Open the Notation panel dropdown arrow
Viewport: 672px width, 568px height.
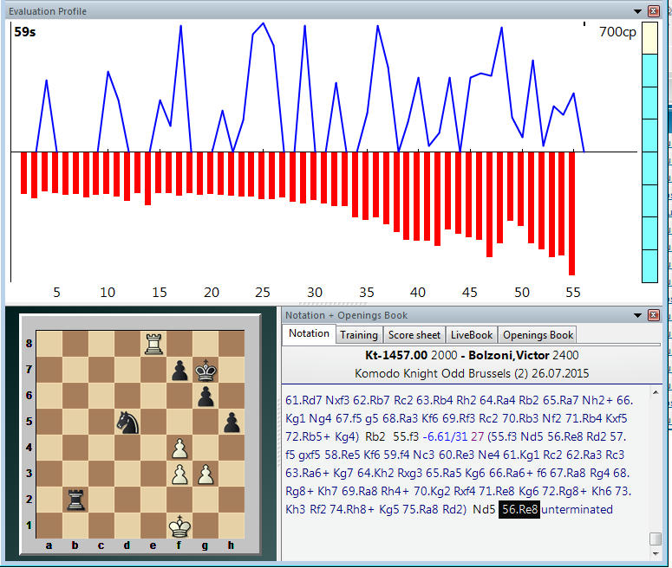639,315
